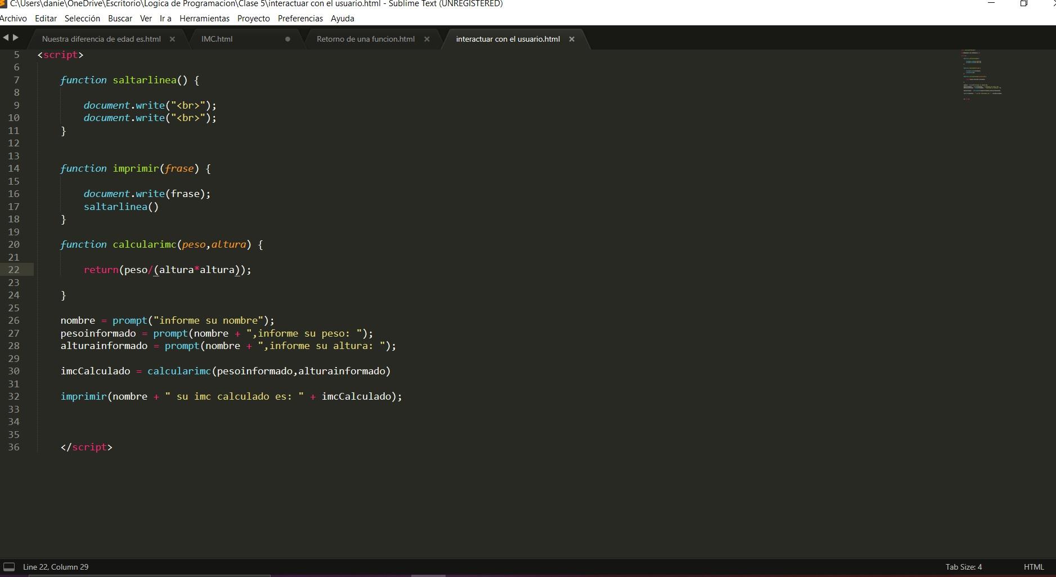
Task: Click calcularimc in the function definition
Action: point(145,244)
